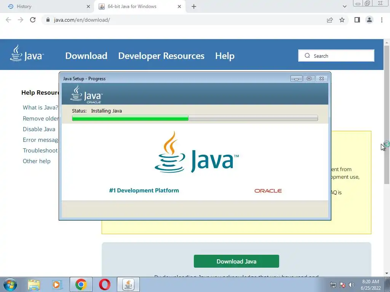
Task: Open the Help menu on java.com
Action: (x=225, y=56)
